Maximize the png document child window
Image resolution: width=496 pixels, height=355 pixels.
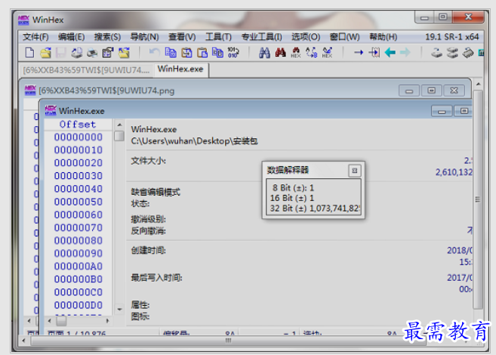tap(432, 91)
